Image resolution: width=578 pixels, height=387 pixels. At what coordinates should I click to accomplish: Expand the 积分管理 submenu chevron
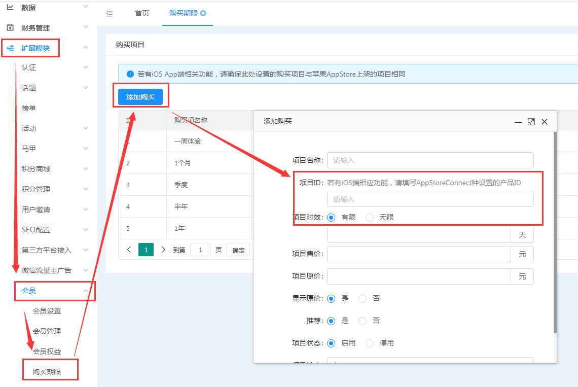pyautogui.click(x=86, y=189)
